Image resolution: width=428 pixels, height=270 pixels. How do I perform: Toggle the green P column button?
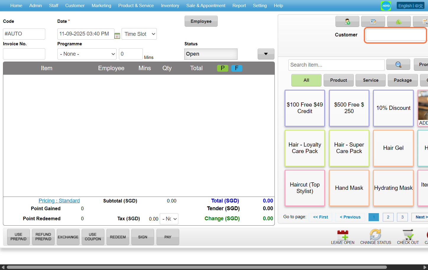point(222,68)
